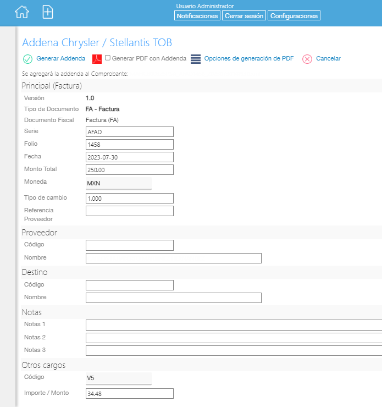
Task: Click the Proveedor Código field
Action: tap(130, 245)
